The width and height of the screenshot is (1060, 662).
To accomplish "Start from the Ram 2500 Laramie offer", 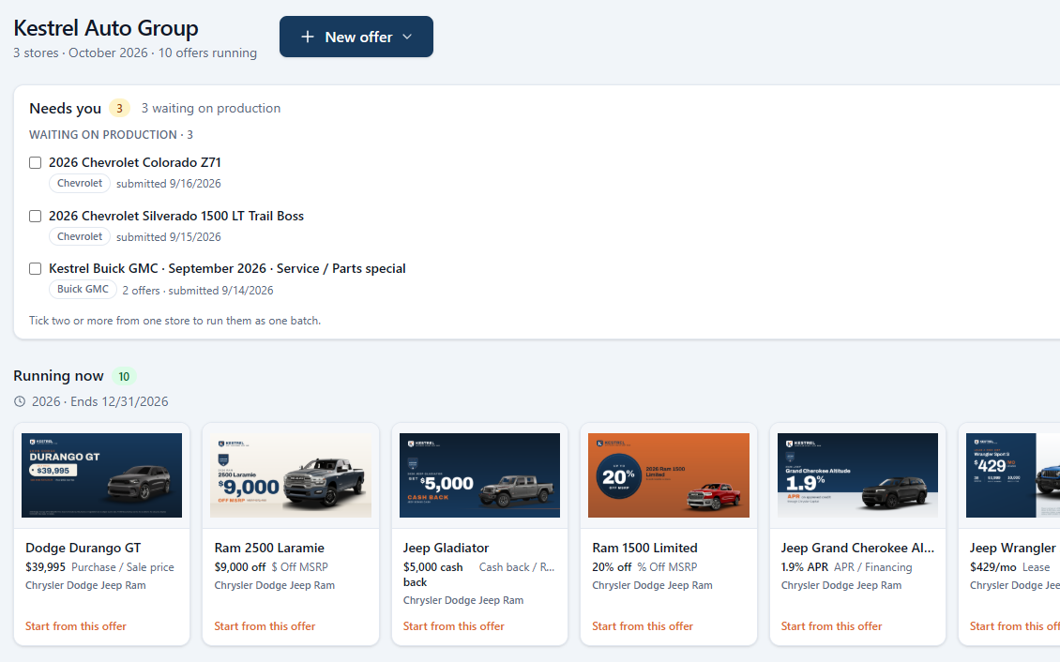I will click(265, 626).
